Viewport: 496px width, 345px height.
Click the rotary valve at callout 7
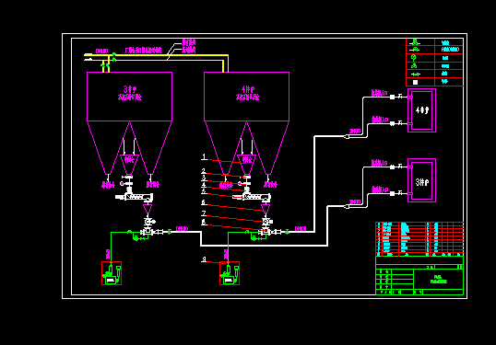click(266, 222)
